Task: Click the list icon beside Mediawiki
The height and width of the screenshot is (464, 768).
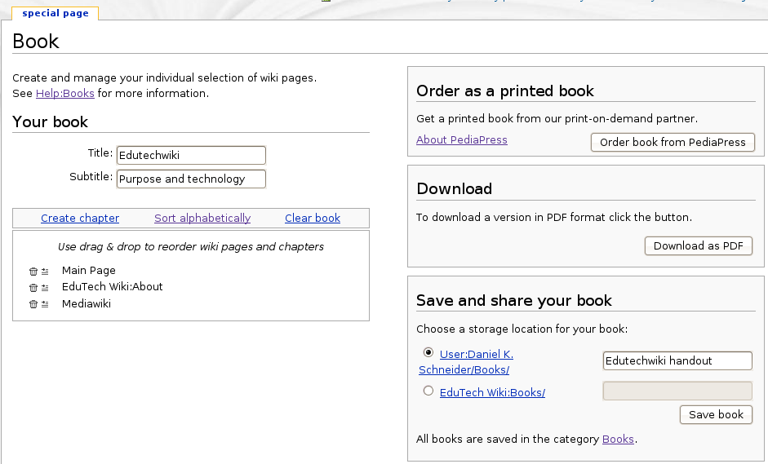Action: click(x=45, y=304)
